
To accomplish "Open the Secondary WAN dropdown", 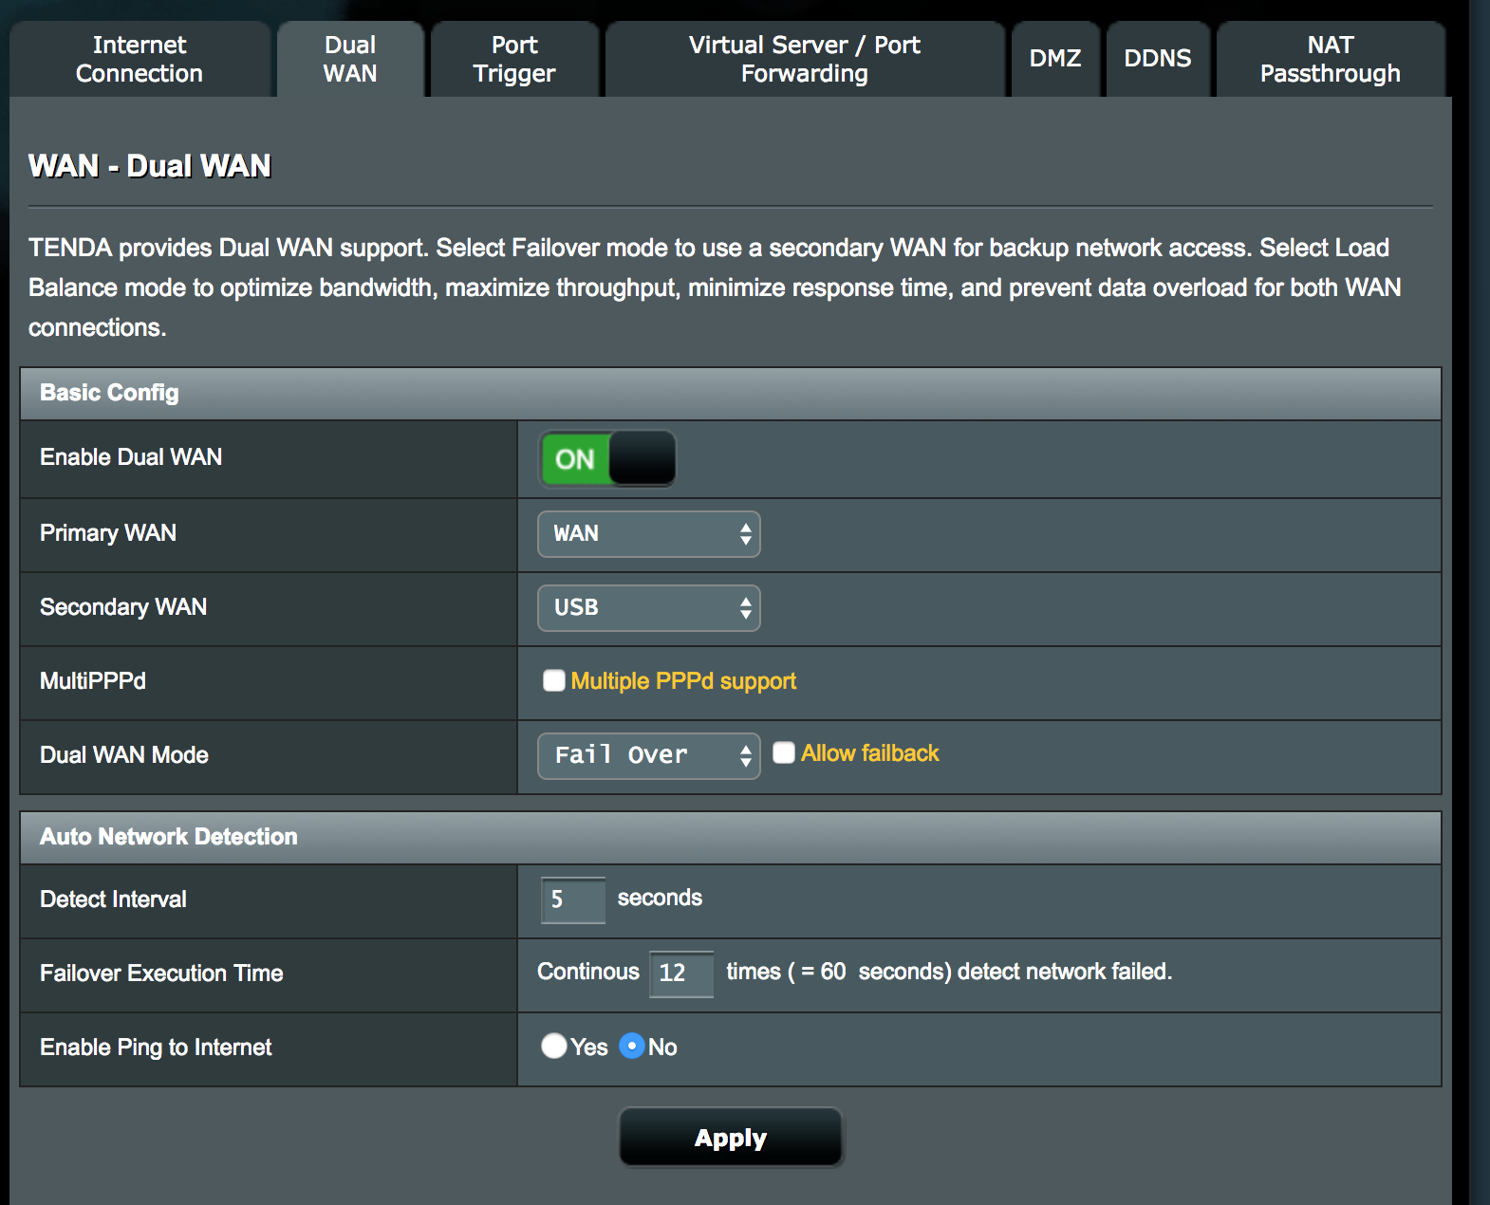I will [x=648, y=608].
